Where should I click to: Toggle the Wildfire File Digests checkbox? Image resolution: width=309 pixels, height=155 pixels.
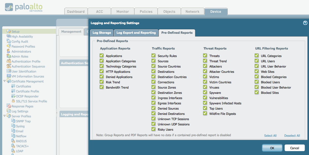pyautogui.click(x=205, y=113)
